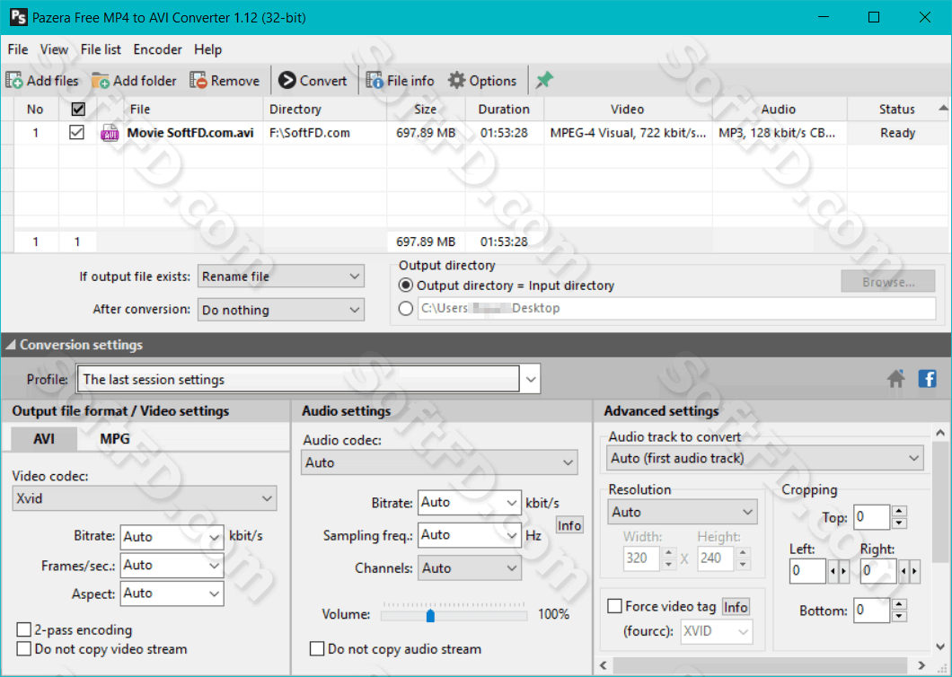Image resolution: width=952 pixels, height=677 pixels.
Task: Open Options with the gear icon
Action: [456, 80]
